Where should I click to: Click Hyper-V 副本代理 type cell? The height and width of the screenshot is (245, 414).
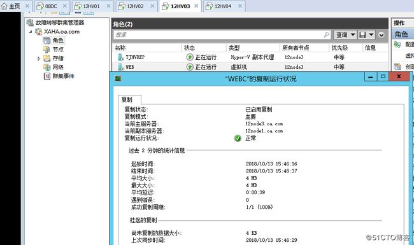click(x=252, y=57)
